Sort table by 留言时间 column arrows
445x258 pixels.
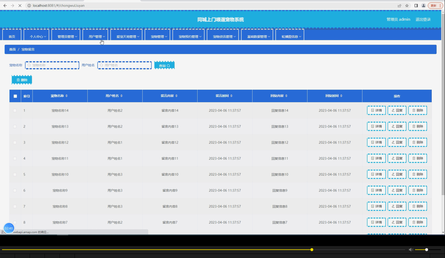(x=231, y=96)
